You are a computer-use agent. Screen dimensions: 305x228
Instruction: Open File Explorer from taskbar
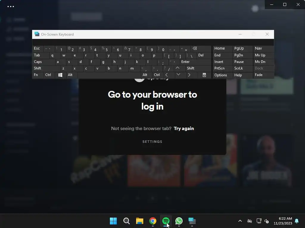point(139,221)
